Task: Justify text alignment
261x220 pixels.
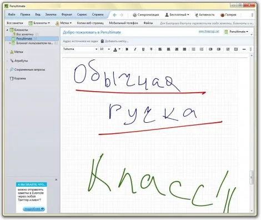Action: (184, 49)
